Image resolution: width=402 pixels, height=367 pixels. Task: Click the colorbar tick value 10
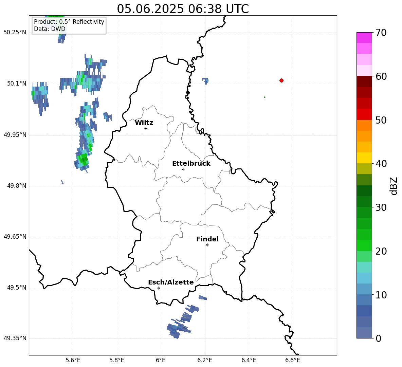pyautogui.click(x=381, y=295)
